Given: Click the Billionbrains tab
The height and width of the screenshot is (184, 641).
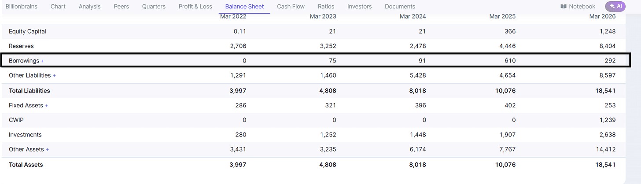Looking at the screenshot, I should click(22, 7).
